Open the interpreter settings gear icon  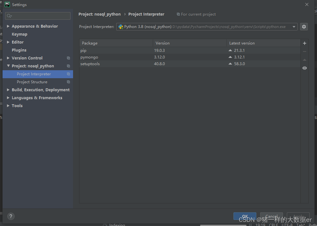(x=304, y=27)
